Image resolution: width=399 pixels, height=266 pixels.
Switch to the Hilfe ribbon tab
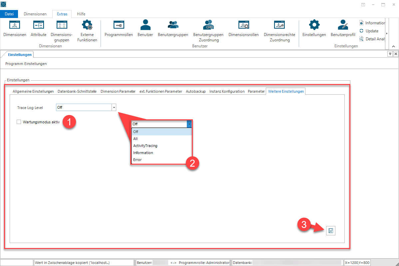(81, 14)
